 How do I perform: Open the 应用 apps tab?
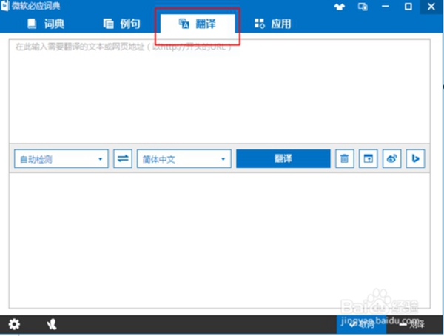(x=272, y=24)
